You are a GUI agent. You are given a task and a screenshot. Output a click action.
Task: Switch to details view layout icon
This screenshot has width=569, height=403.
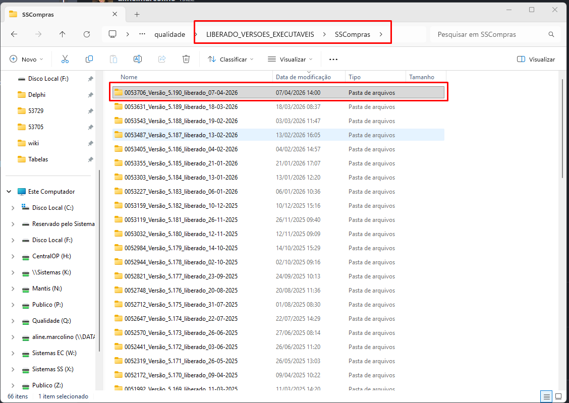[x=545, y=396]
